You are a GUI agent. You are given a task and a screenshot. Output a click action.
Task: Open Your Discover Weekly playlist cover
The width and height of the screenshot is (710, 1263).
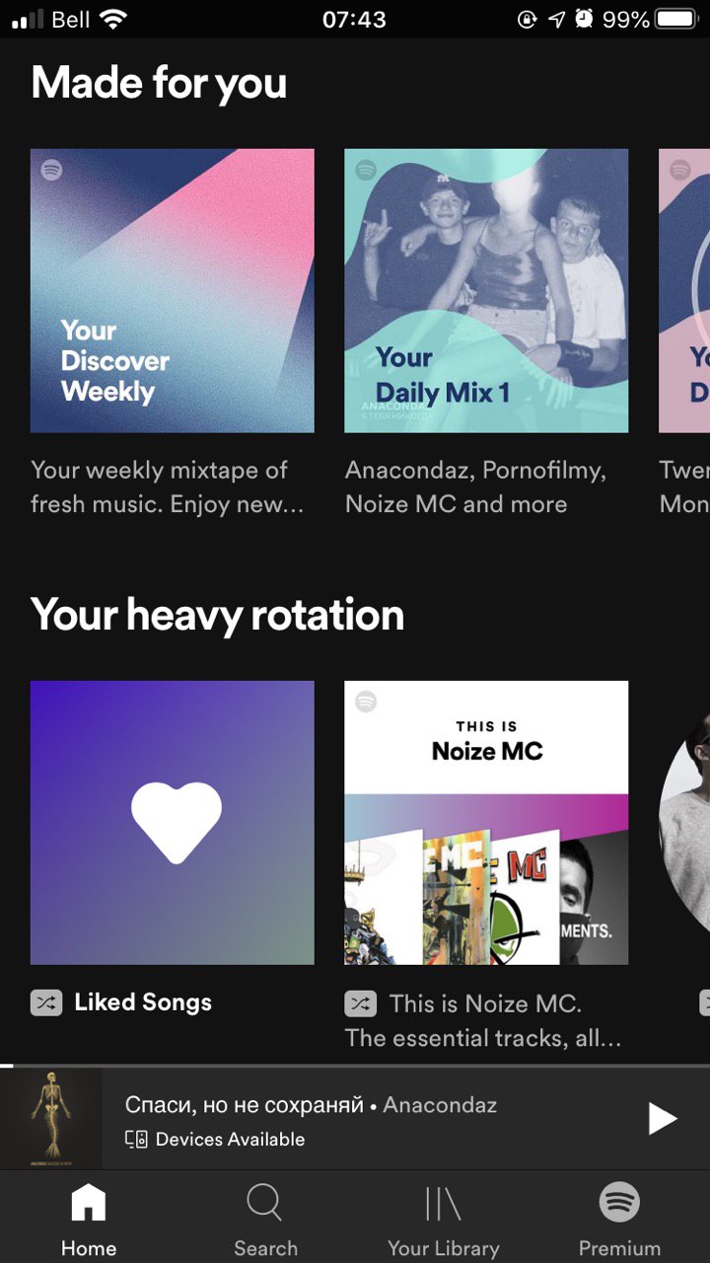173,291
